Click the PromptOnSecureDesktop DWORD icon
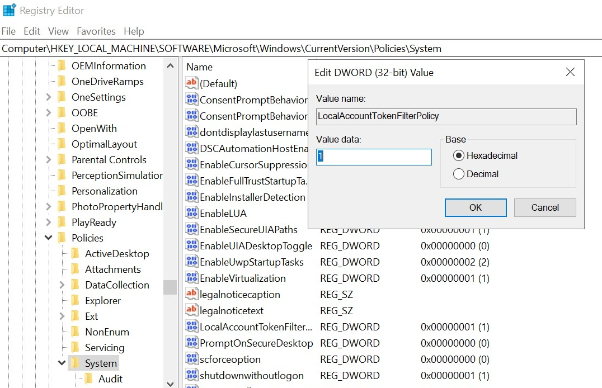The image size is (602, 388). coord(191,342)
